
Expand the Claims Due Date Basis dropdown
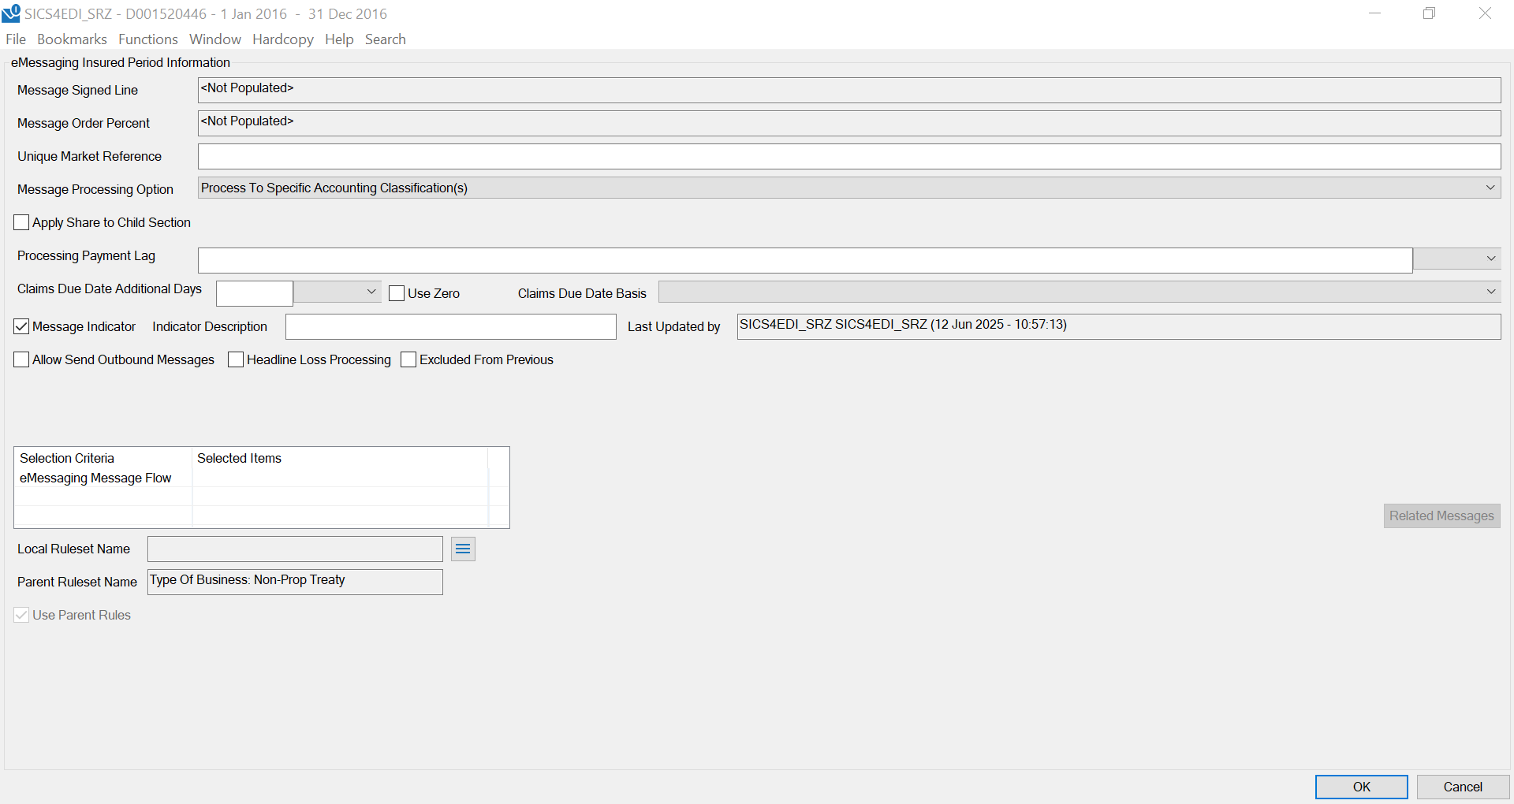tap(1490, 292)
